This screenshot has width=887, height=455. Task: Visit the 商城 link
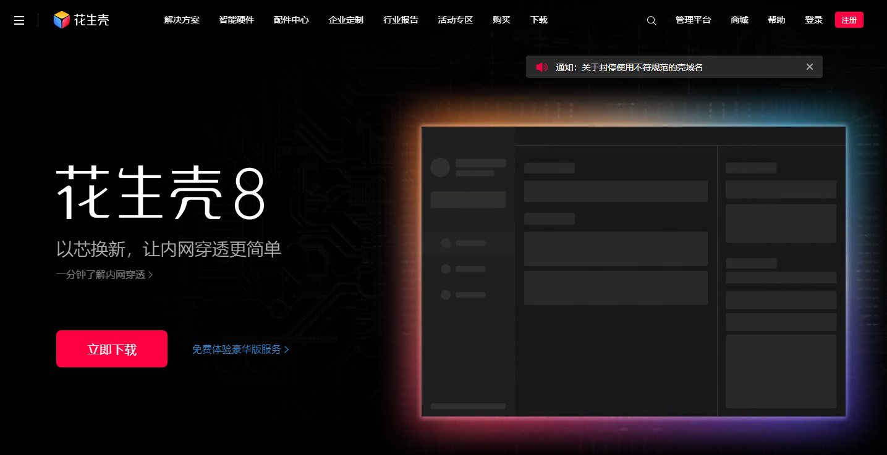(739, 20)
